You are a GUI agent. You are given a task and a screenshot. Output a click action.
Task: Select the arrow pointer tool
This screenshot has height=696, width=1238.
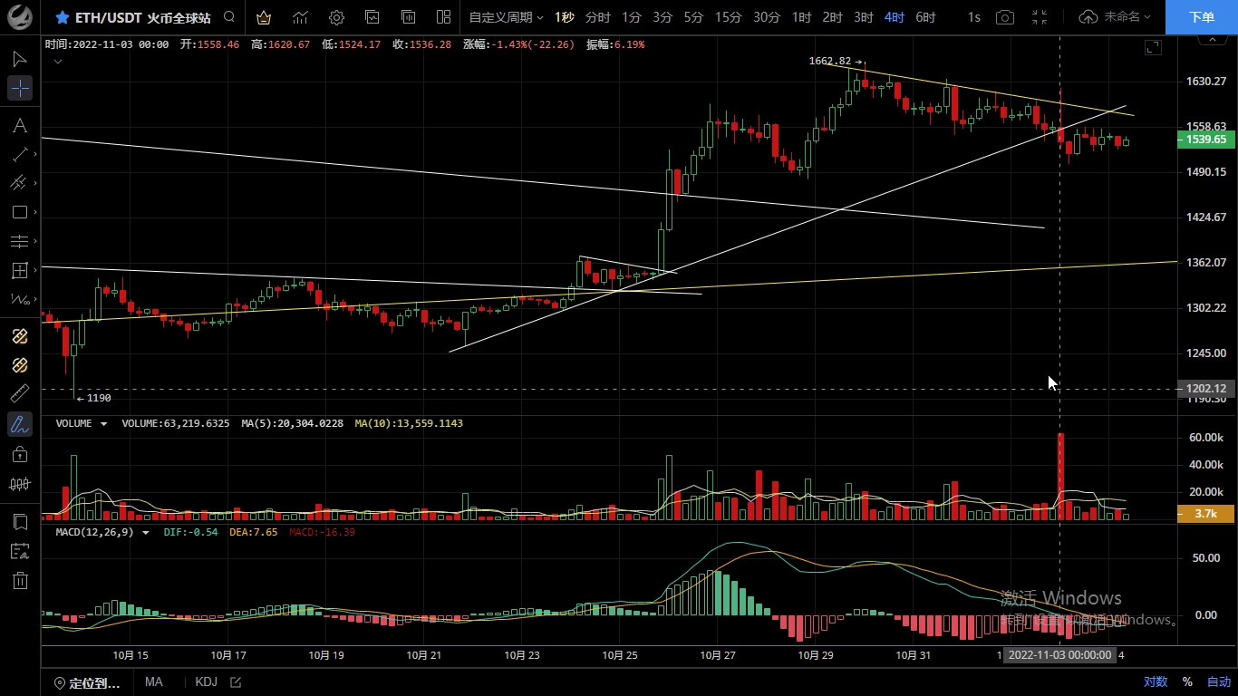[20, 59]
